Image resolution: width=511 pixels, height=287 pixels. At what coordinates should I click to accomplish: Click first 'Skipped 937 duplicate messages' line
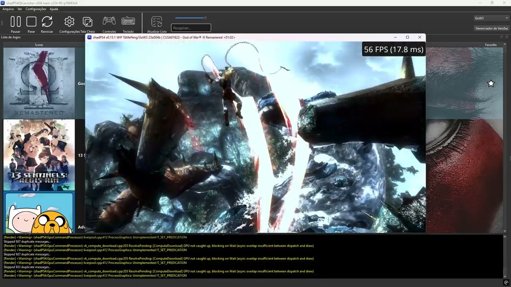[x=27, y=242]
